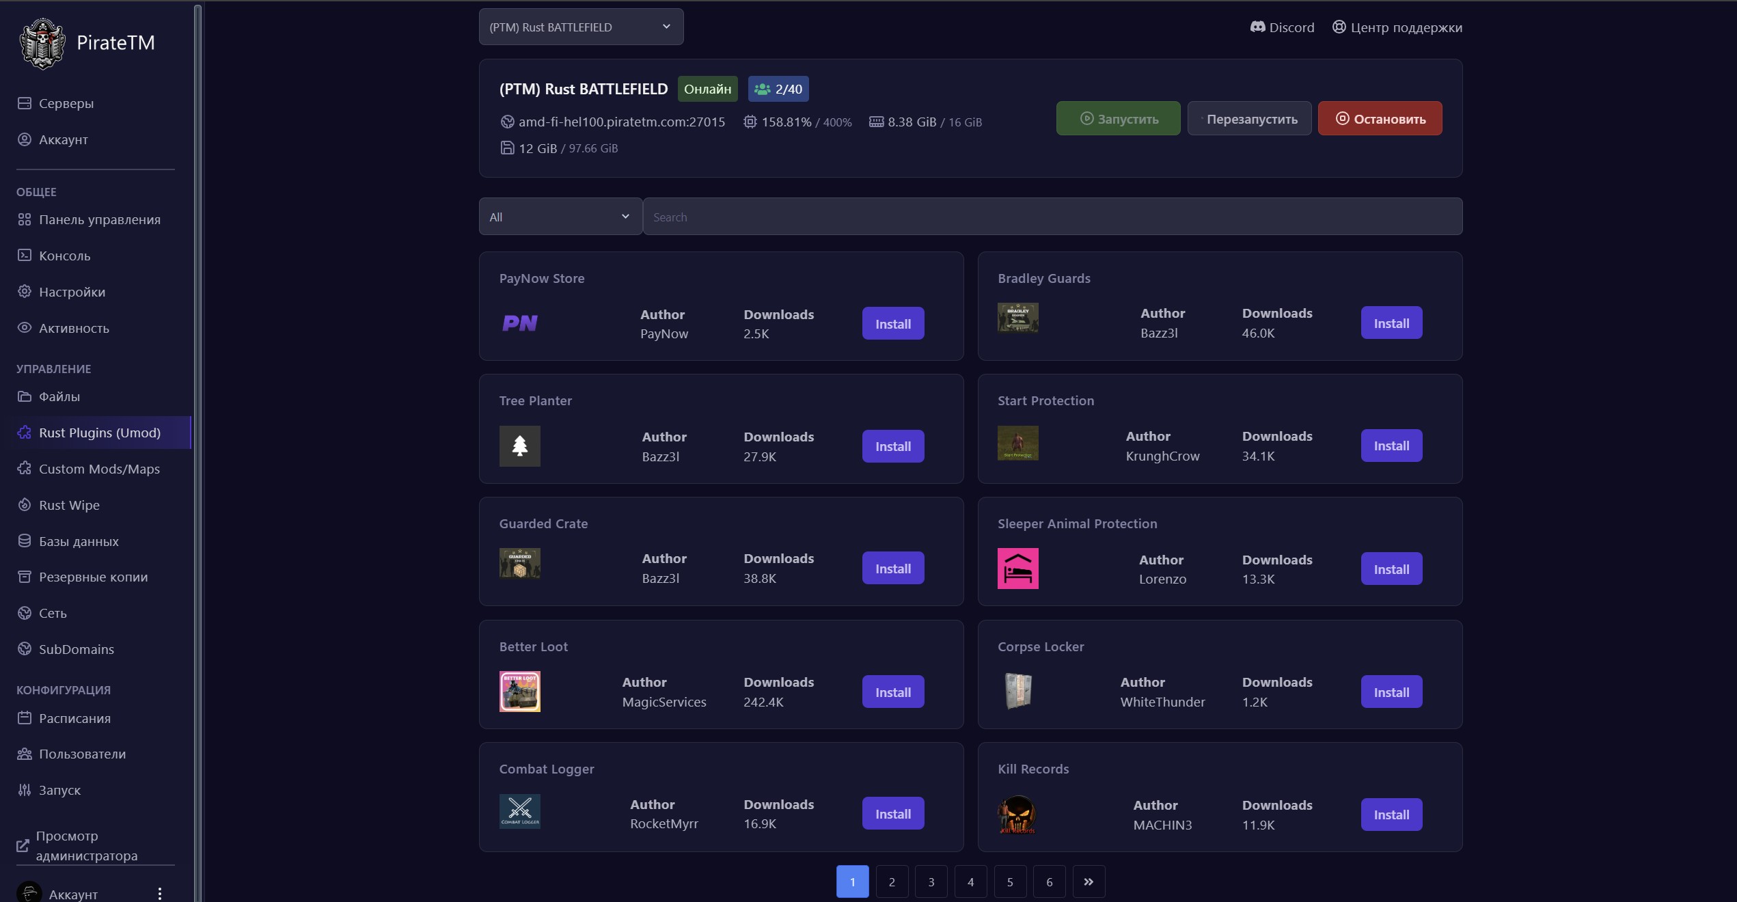Go to page 5 of plugins
Image resolution: width=1737 pixels, height=902 pixels.
[x=1010, y=881]
